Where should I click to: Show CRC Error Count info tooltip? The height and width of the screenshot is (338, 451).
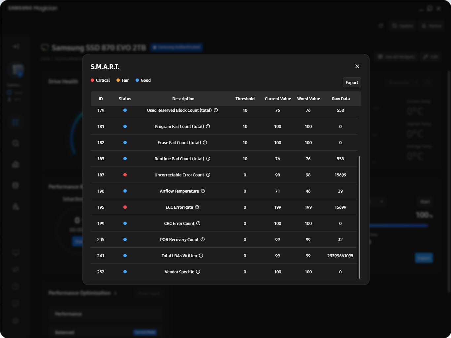(198, 223)
